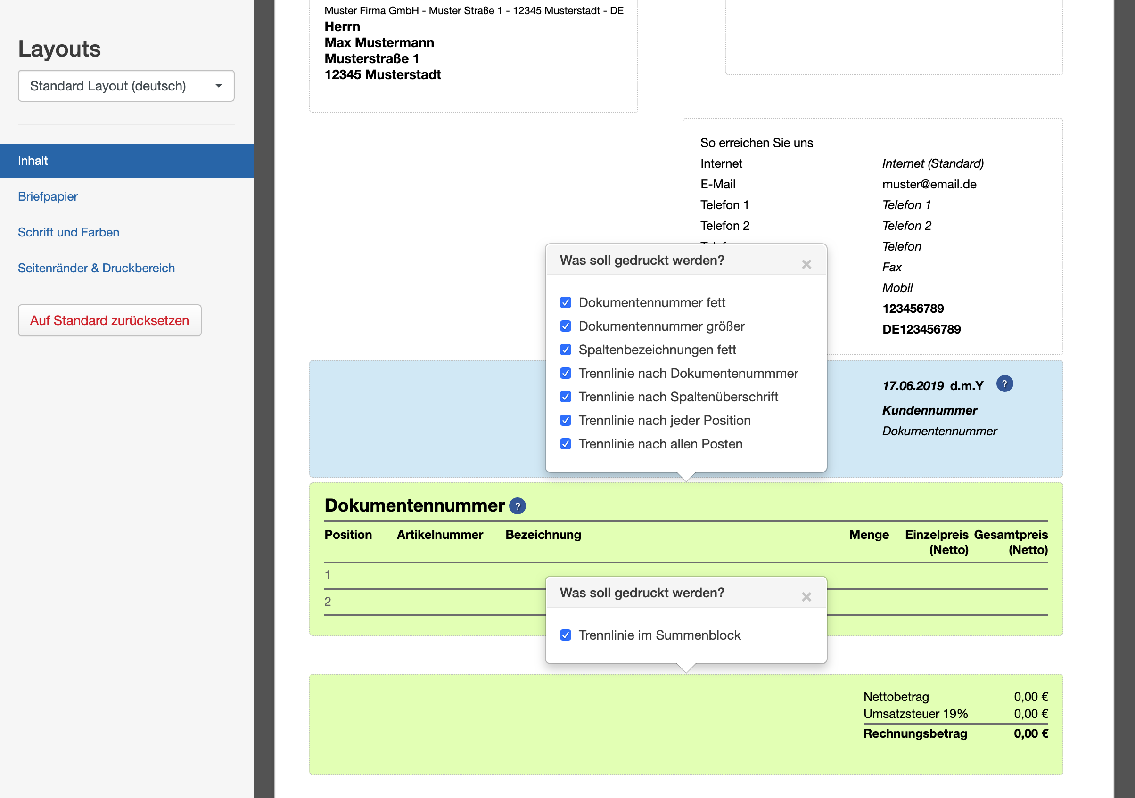
Task: Click the Mobil placeholder value
Action: click(x=897, y=288)
